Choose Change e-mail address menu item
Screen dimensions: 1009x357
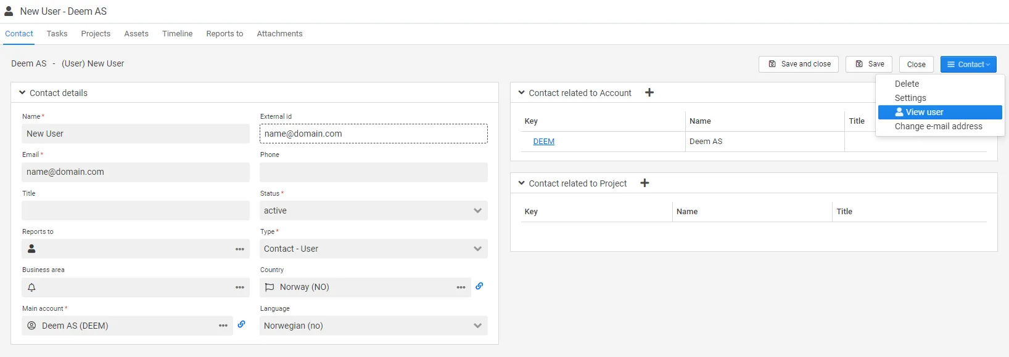(x=938, y=126)
